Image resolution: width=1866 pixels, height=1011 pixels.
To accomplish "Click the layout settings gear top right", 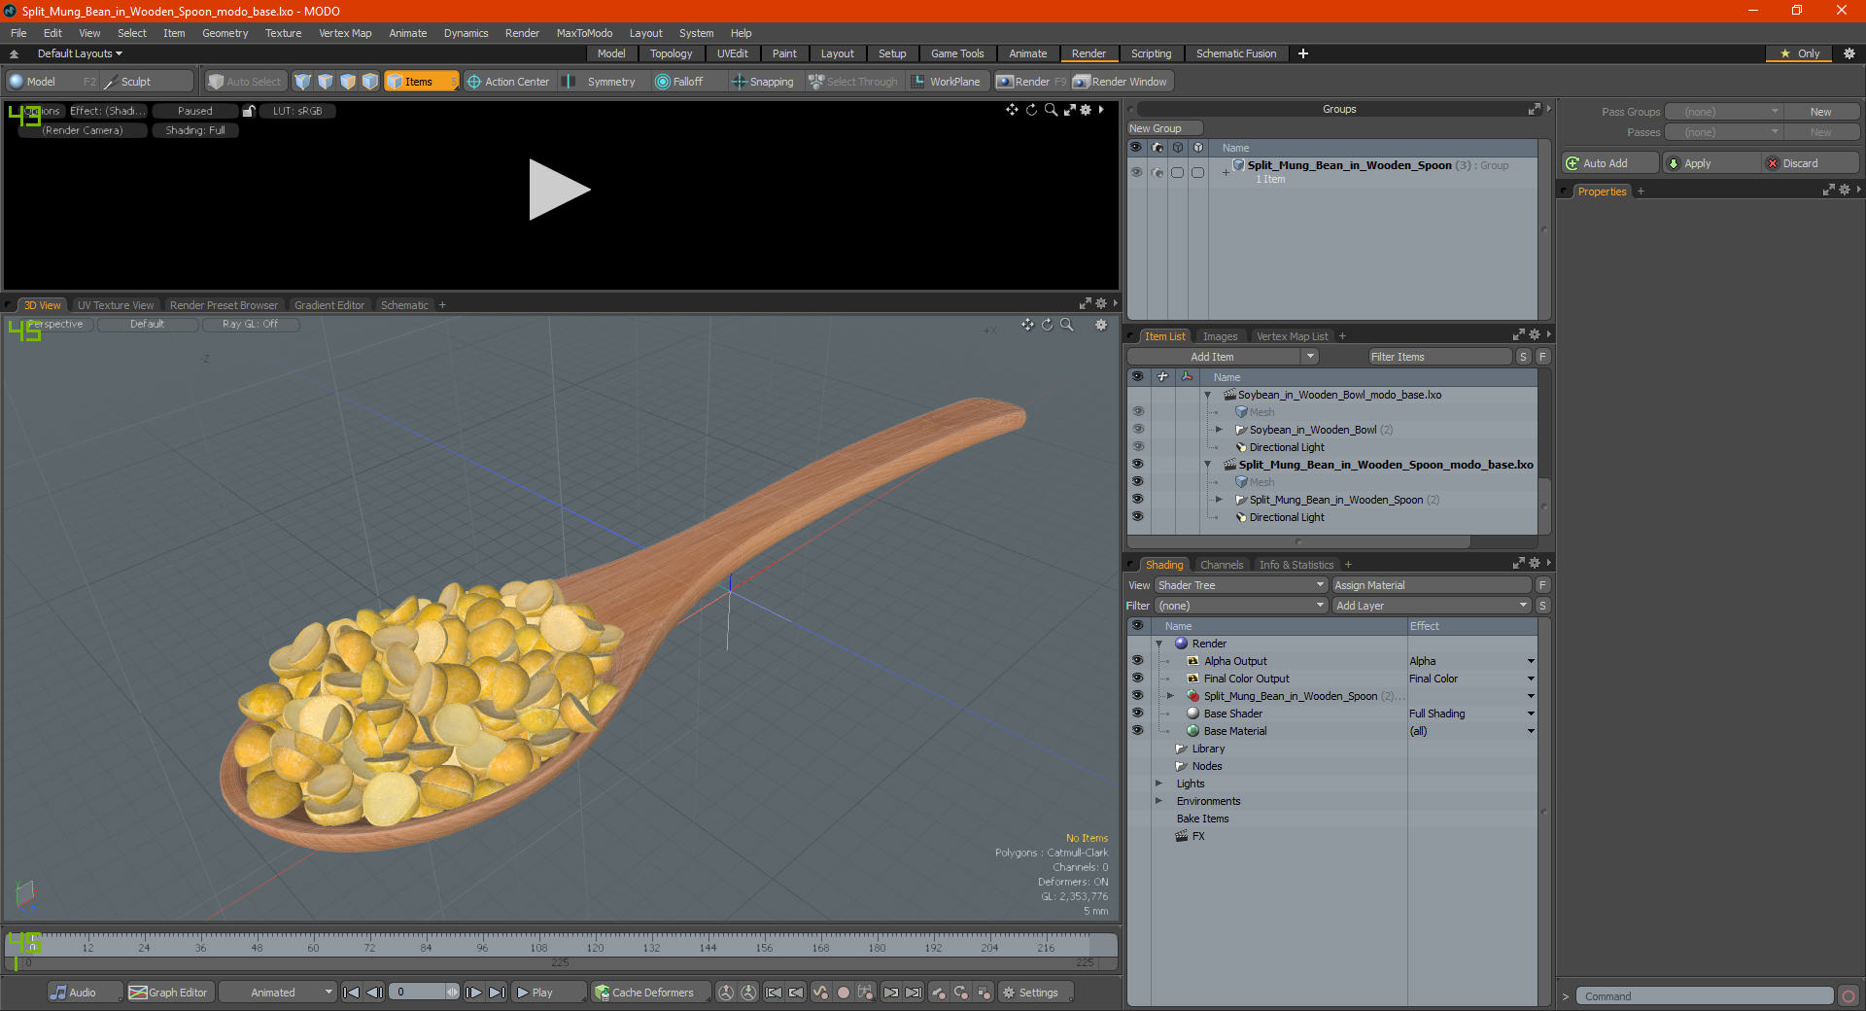I will click(x=1849, y=53).
